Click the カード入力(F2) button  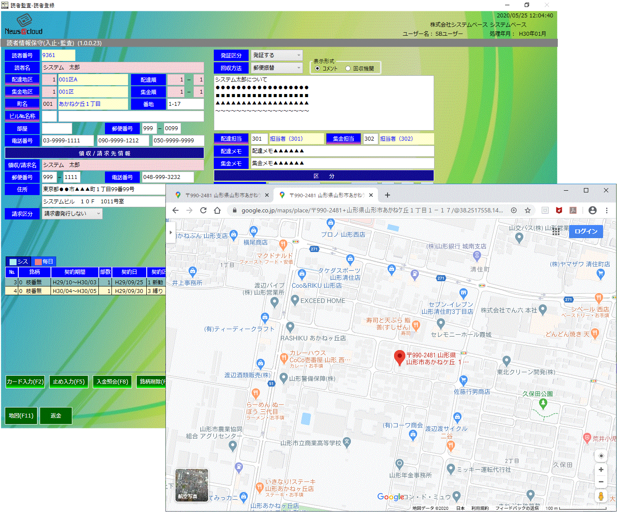coord(25,381)
